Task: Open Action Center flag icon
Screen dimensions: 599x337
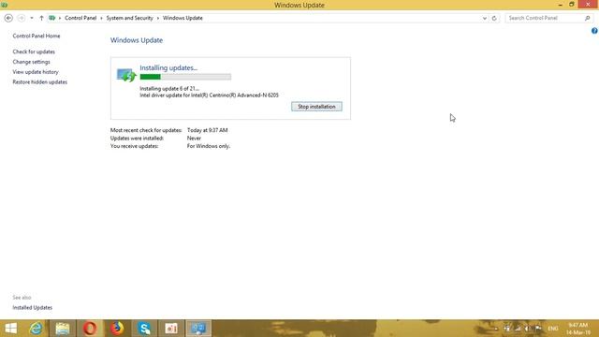Action: (538, 329)
